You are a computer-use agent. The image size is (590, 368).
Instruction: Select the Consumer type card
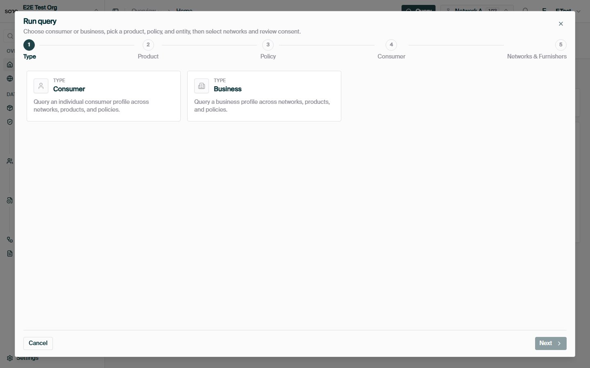click(x=104, y=96)
